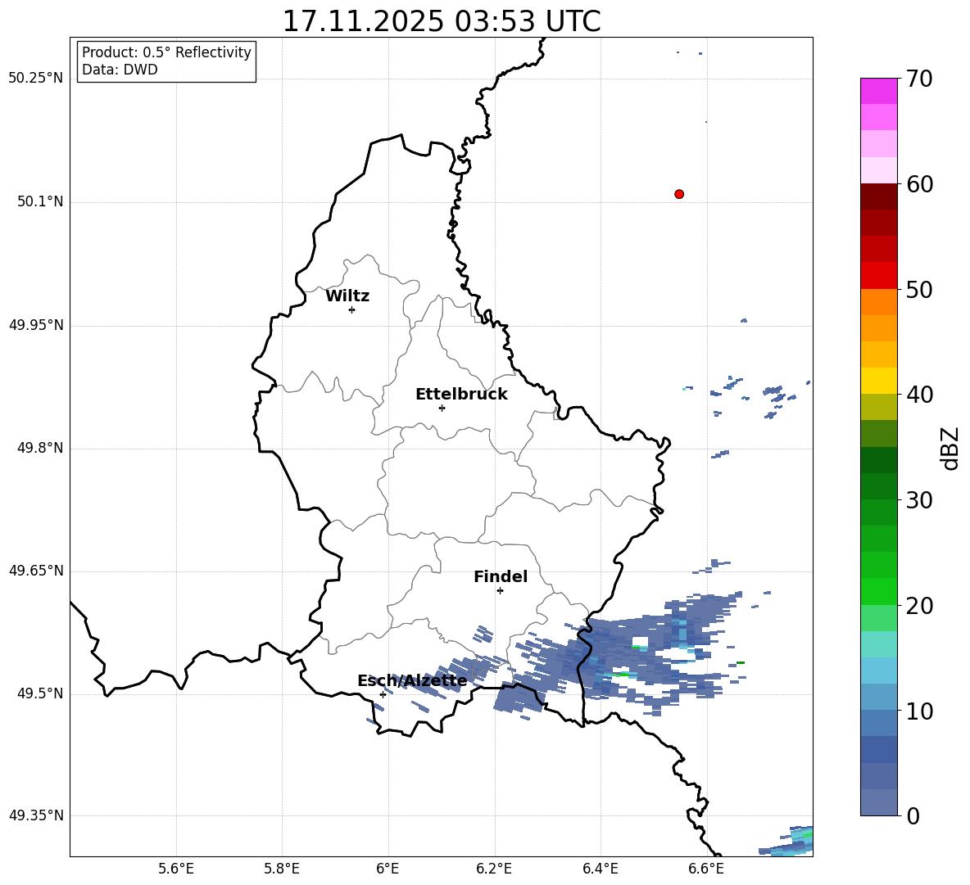Click the map title 17.11.2025 03:53 UTC
Screen dimensions: 970x885
tap(441, 21)
